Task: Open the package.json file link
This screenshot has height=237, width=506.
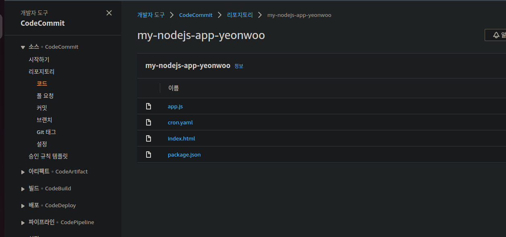Action: [x=184, y=155]
